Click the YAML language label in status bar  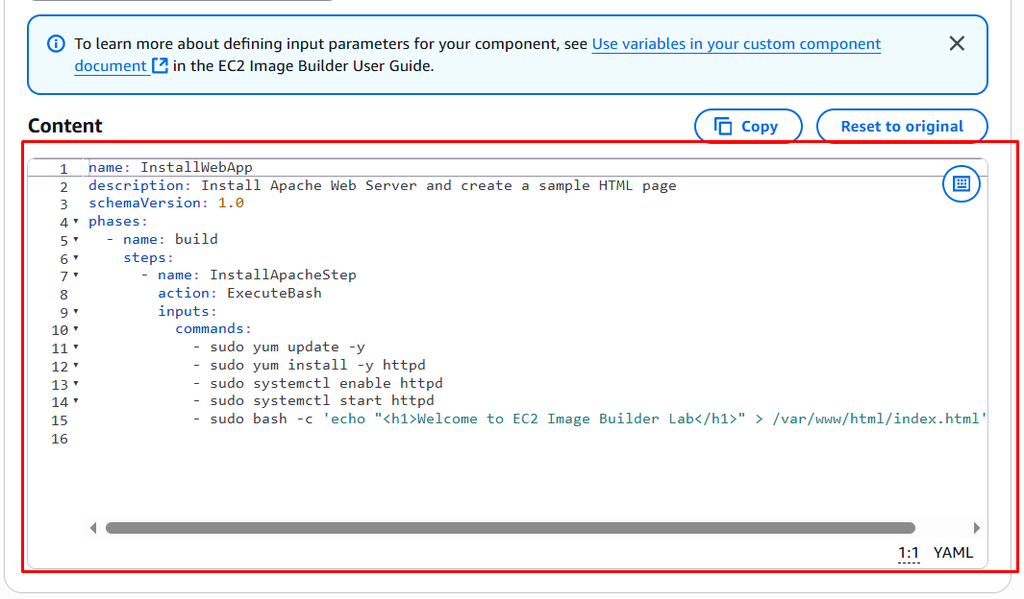click(953, 553)
